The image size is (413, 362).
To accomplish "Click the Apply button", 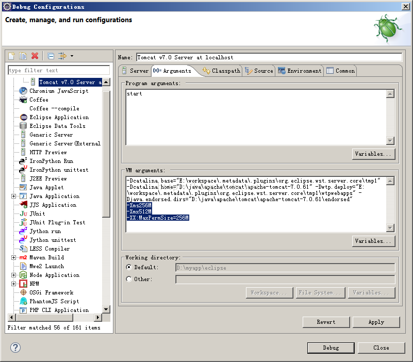I will 376,322.
